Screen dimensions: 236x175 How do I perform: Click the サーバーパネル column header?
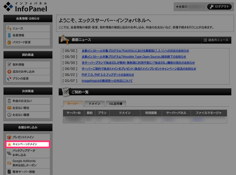[176, 113]
